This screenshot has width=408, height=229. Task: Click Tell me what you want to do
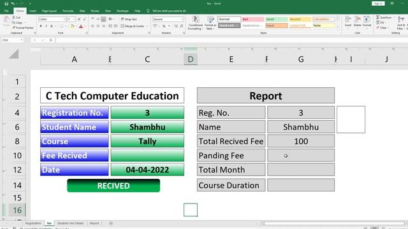tap(169, 11)
